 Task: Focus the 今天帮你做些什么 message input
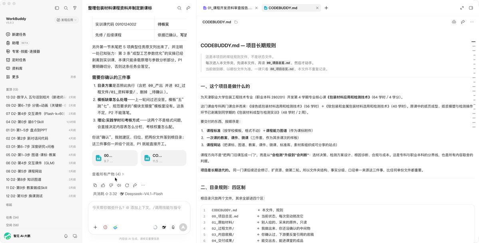pos(139,208)
